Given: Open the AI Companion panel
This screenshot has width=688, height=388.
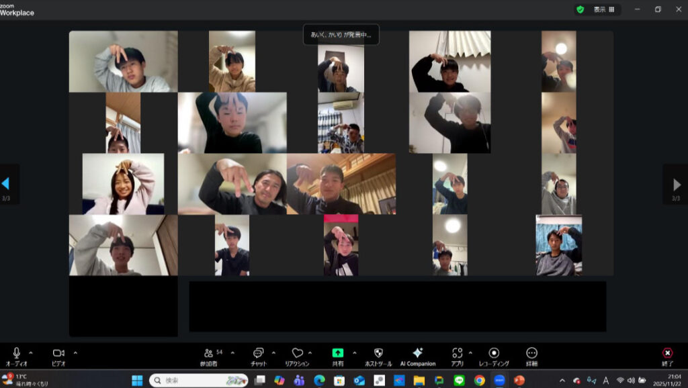Looking at the screenshot, I should click(417, 353).
